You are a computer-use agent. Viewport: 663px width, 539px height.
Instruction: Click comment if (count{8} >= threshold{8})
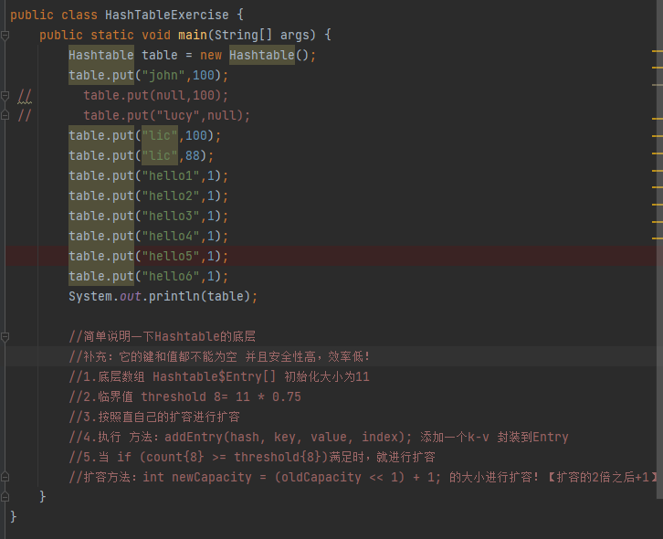click(252, 458)
